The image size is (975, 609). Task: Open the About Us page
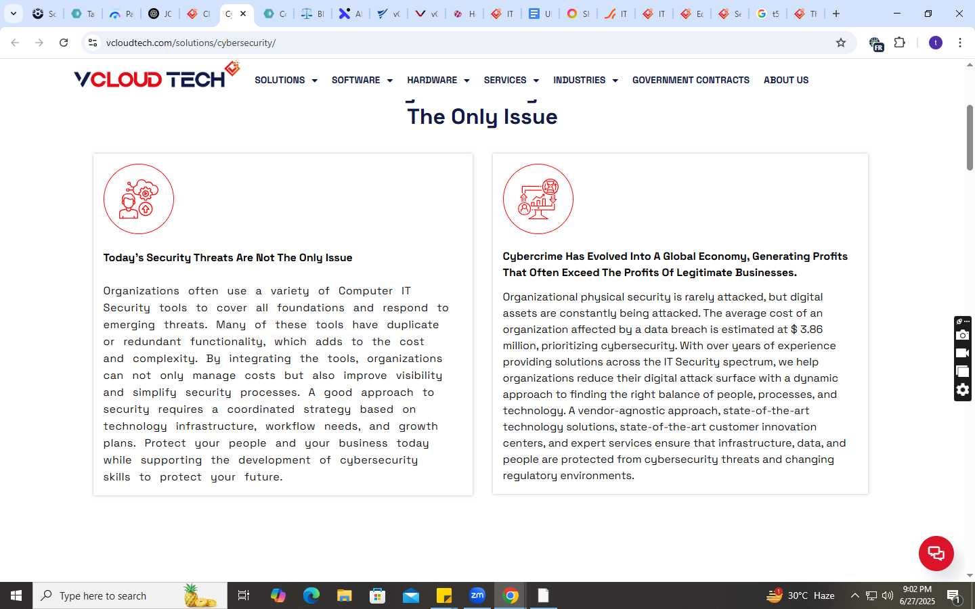click(x=786, y=80)
